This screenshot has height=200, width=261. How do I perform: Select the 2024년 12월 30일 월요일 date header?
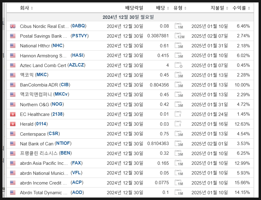(128, 17)
